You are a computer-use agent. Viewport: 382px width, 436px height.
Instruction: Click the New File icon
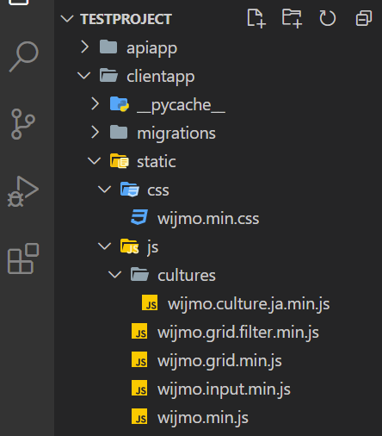[256, 19]
